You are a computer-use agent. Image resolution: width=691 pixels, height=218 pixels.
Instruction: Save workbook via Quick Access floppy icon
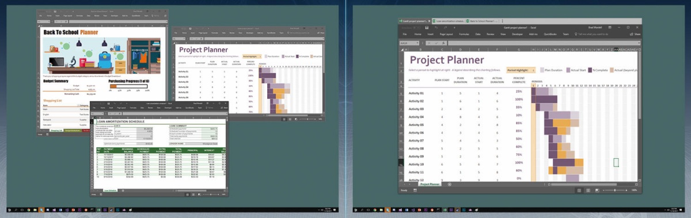(427, 28)
